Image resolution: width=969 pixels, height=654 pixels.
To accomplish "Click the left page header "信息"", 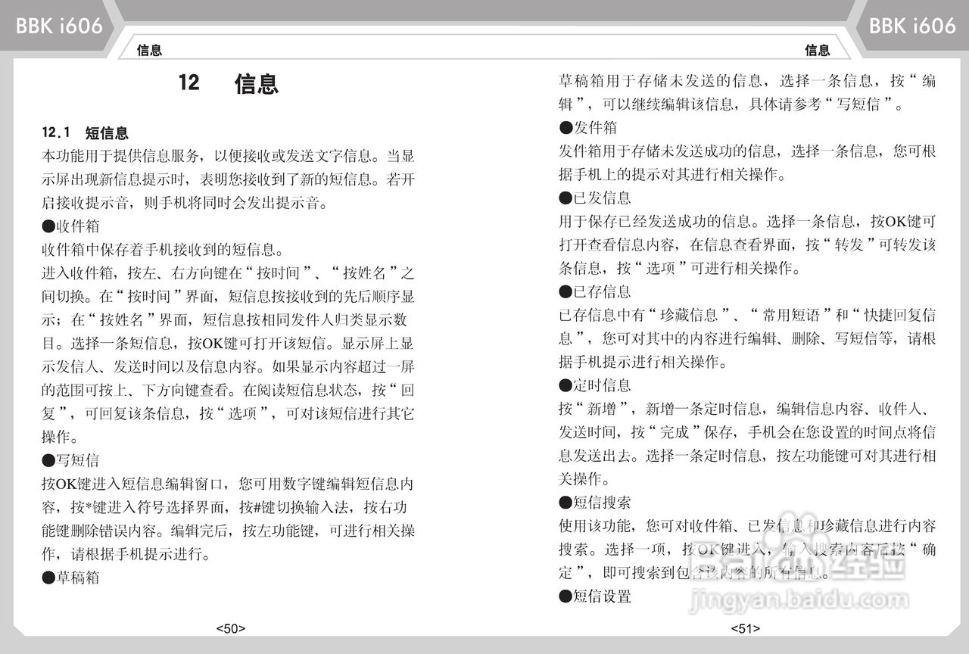I will click(149, 51).
